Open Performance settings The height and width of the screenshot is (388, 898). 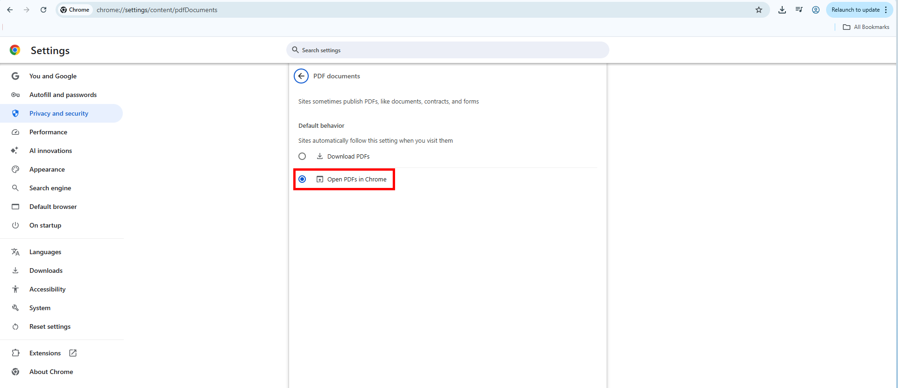click(x=62, y=132)
